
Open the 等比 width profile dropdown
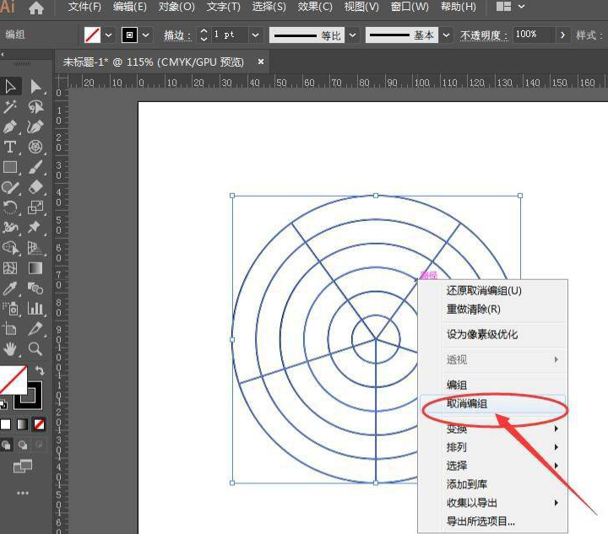point(352,35)
